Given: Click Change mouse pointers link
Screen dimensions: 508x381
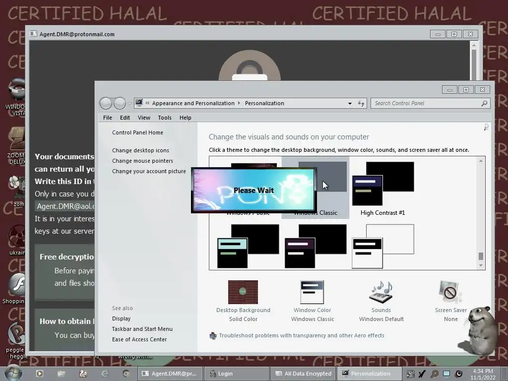Looking at the screenshot, I should pyautogui.click(x=142, y=161).
